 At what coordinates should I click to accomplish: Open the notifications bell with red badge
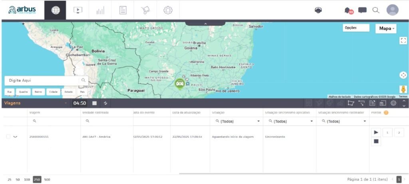(x=349, y=11)
